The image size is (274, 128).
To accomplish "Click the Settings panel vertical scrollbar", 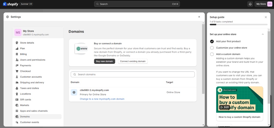I will [203, 59].
